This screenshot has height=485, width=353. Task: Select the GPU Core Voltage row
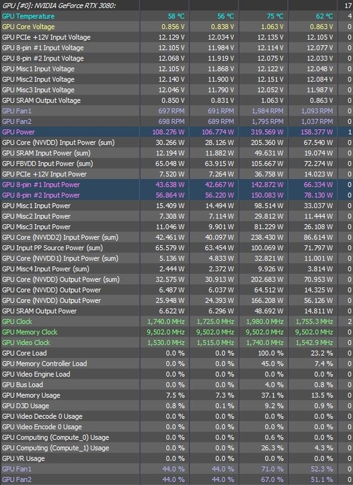[x=176, y=26]
